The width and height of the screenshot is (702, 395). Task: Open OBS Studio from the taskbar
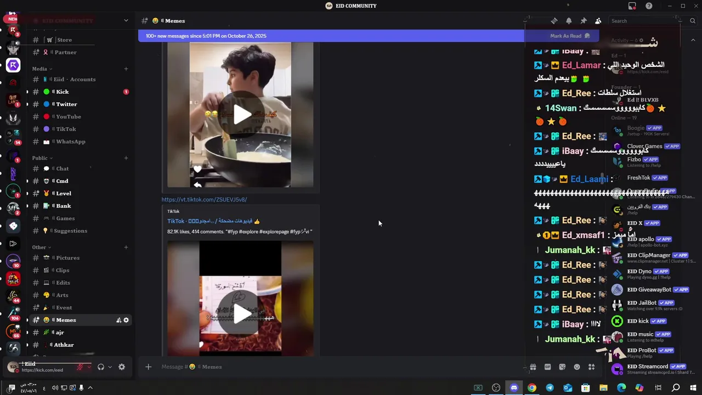click(x=496, y=388)
